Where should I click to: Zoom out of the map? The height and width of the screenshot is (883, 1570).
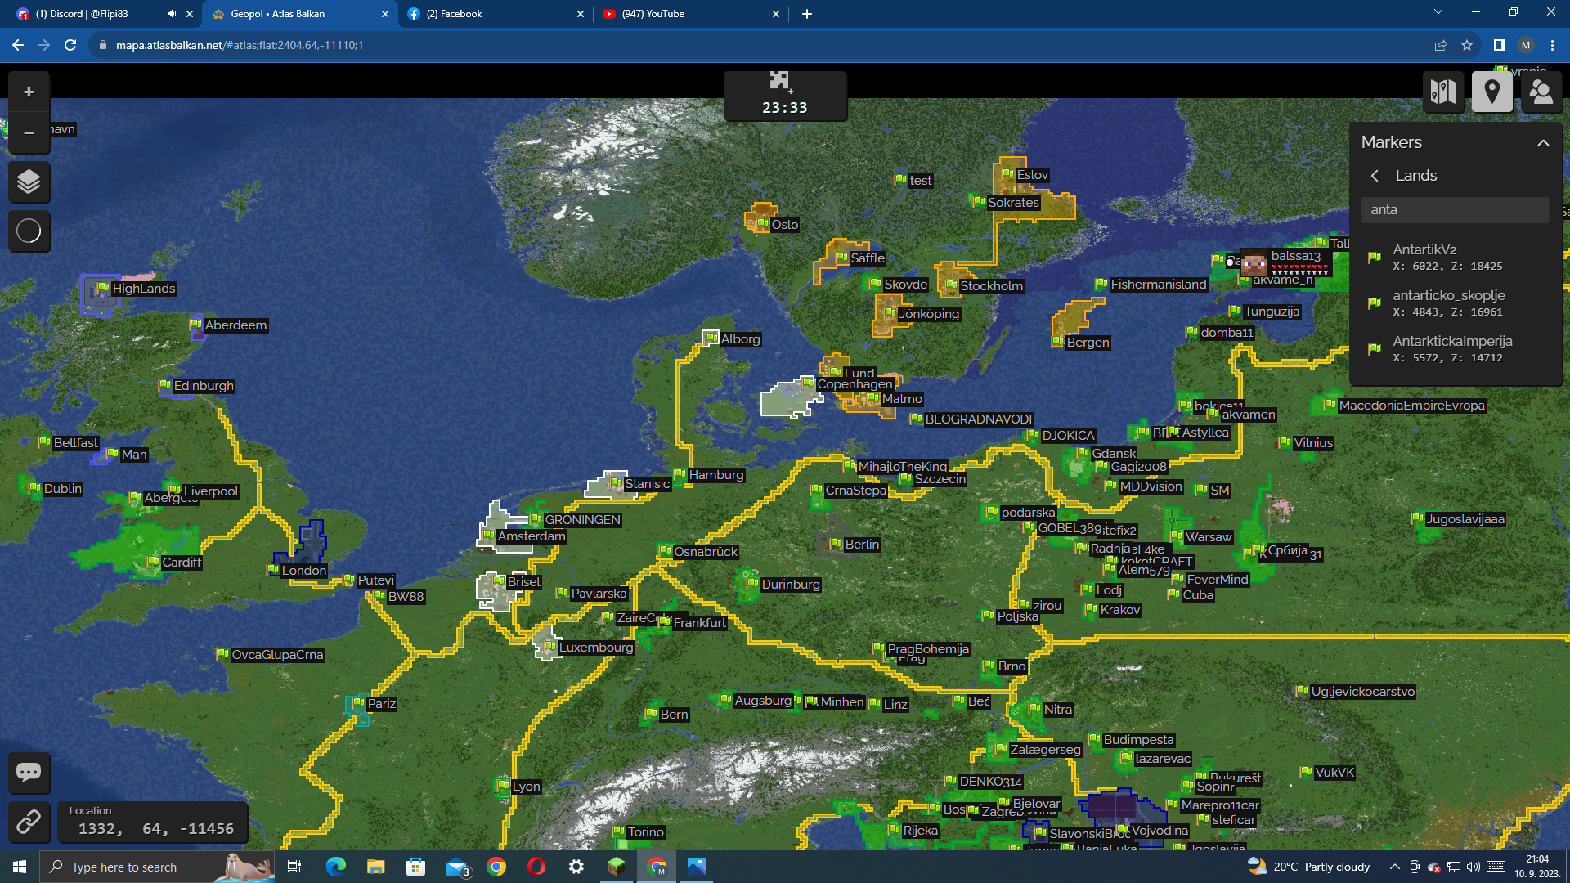29,132
